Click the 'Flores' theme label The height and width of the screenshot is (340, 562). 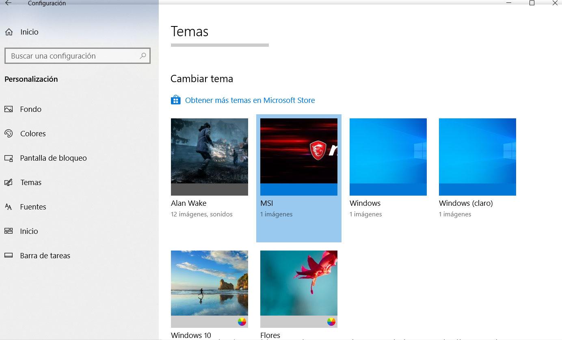tap(270, 336)
